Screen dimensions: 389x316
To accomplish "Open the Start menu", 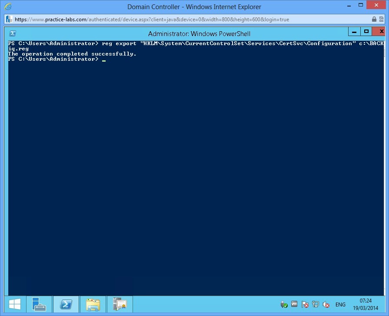I will (x=16, y=304).
